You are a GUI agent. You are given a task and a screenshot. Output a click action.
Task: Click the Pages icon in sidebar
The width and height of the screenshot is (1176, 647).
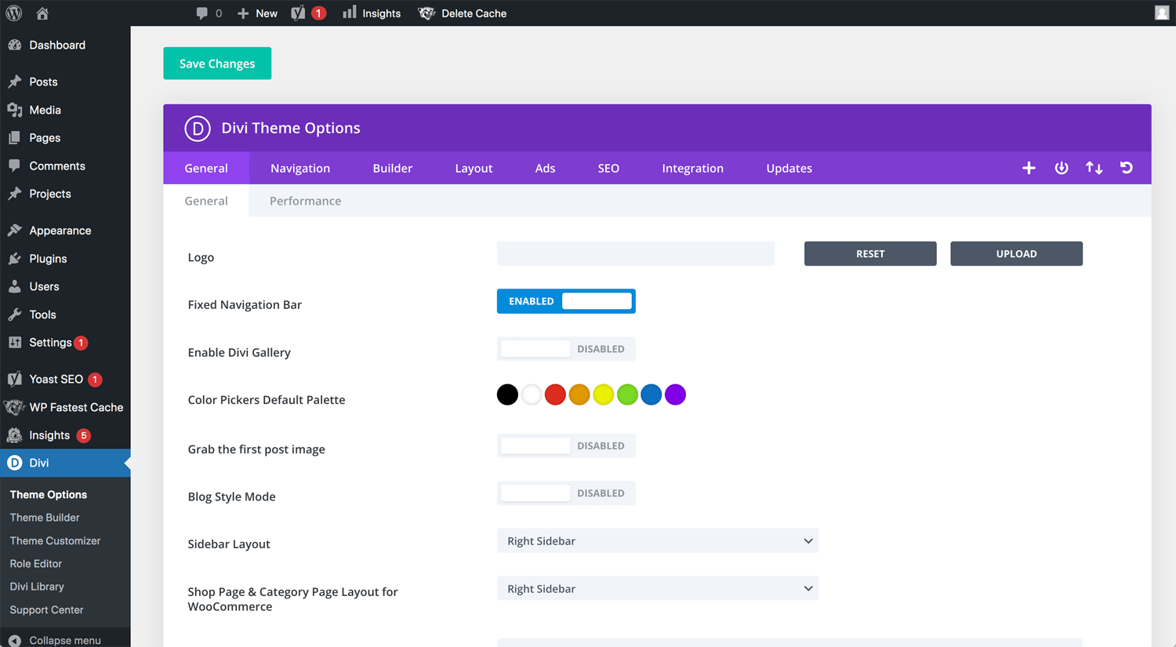(x=15, y=137)
